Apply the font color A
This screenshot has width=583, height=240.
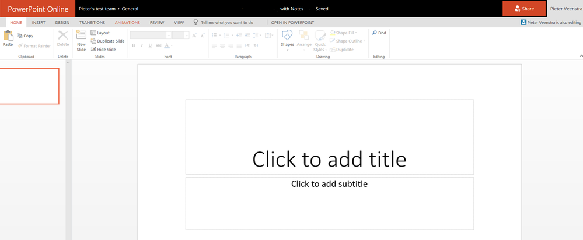pyautogui.click(x=166, y=45)
